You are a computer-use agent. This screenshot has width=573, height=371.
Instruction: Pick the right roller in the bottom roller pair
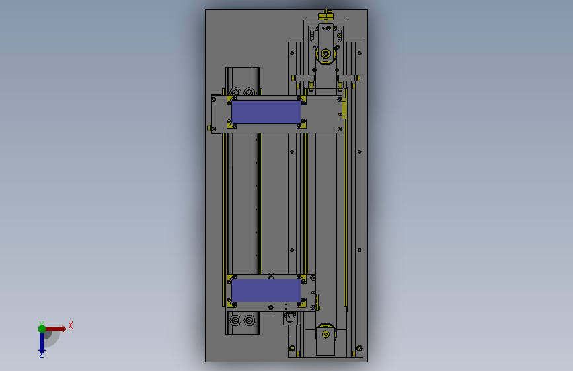pyautogui.click(x=249, y=321)
